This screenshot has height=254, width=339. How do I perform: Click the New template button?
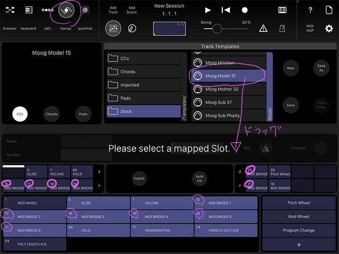pos(291,68)
